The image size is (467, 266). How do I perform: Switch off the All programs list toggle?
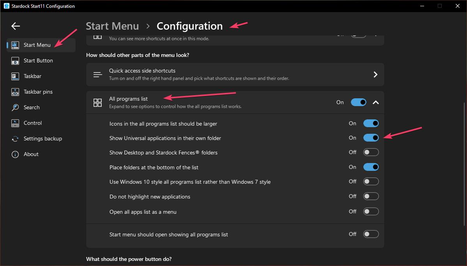(358, 102)
